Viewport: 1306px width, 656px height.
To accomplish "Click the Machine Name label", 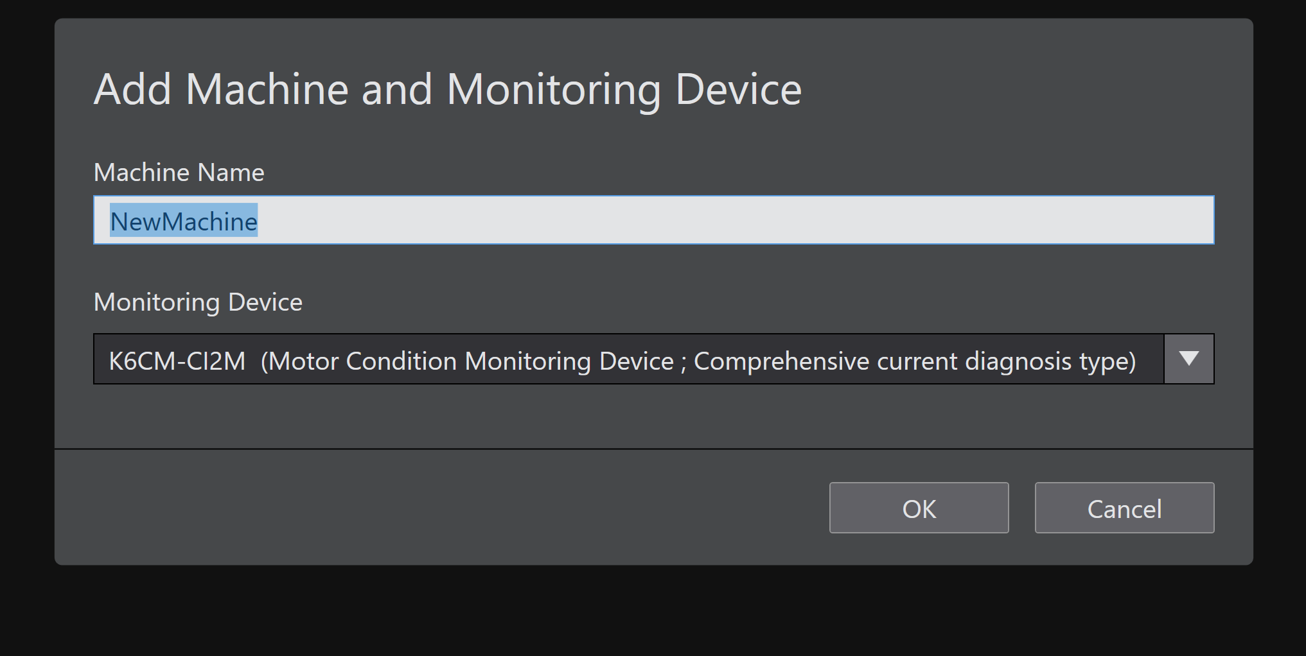I will [179, 173].
